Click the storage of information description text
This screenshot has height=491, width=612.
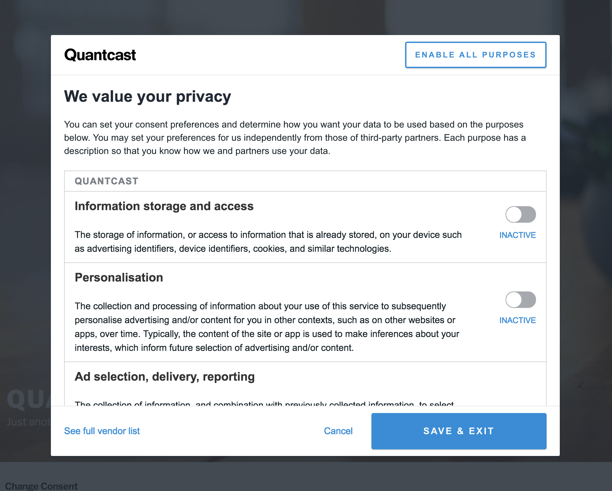click(268, 242)
